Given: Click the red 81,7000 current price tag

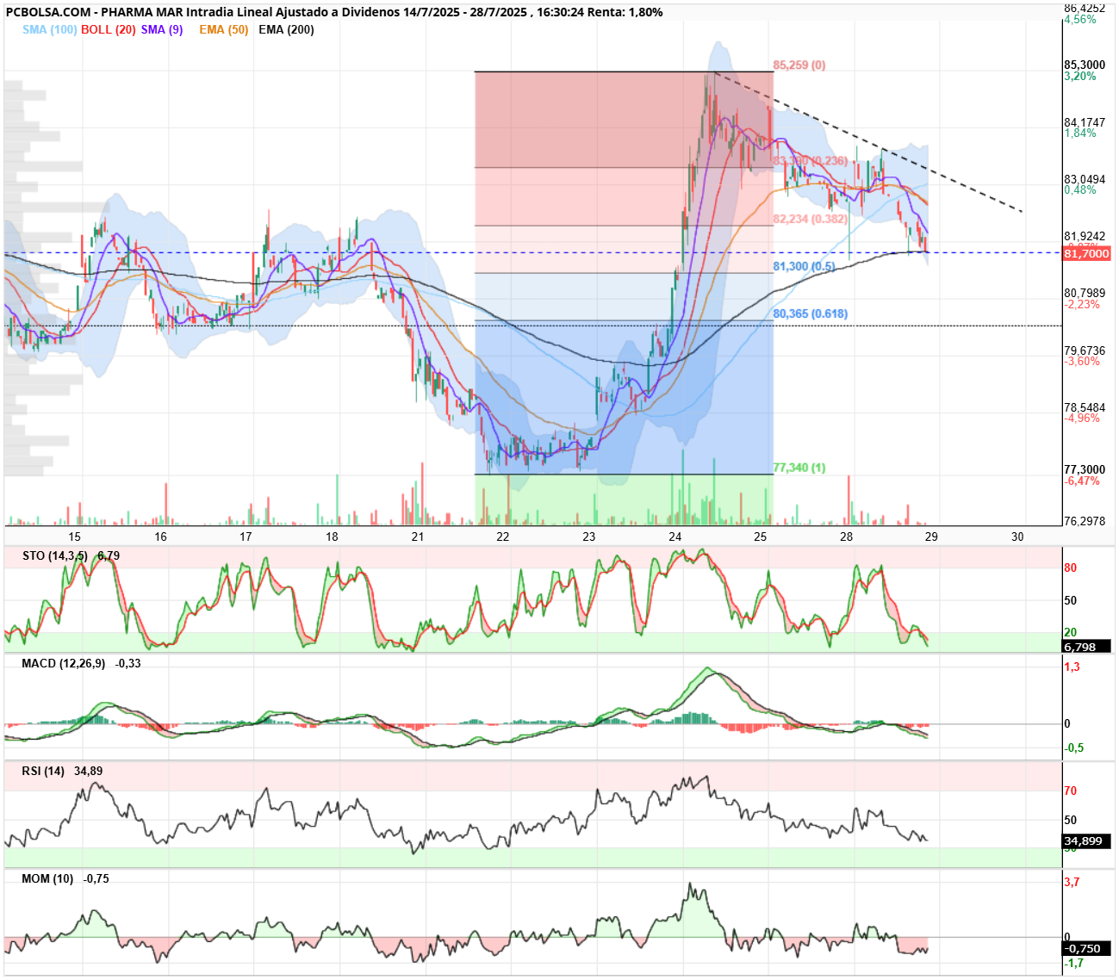Looking at the screenshot, I should (x=1086, y=254).
